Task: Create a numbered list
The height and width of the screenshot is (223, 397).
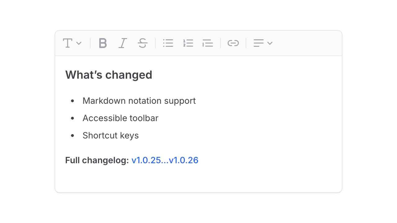Action: [x=188, y=43]
